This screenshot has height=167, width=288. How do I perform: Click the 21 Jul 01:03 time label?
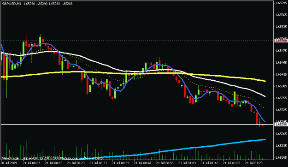click(x=187, y=163)
